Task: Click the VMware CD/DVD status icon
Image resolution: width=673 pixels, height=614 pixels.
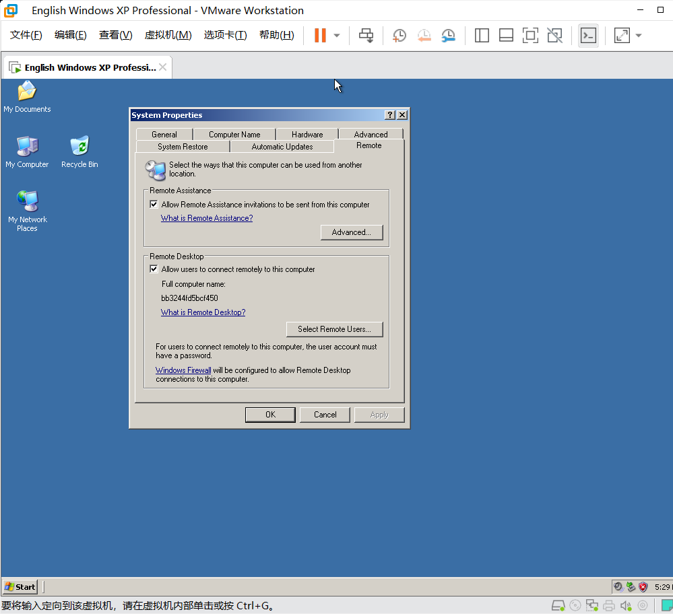Action: tap(575, 605)
